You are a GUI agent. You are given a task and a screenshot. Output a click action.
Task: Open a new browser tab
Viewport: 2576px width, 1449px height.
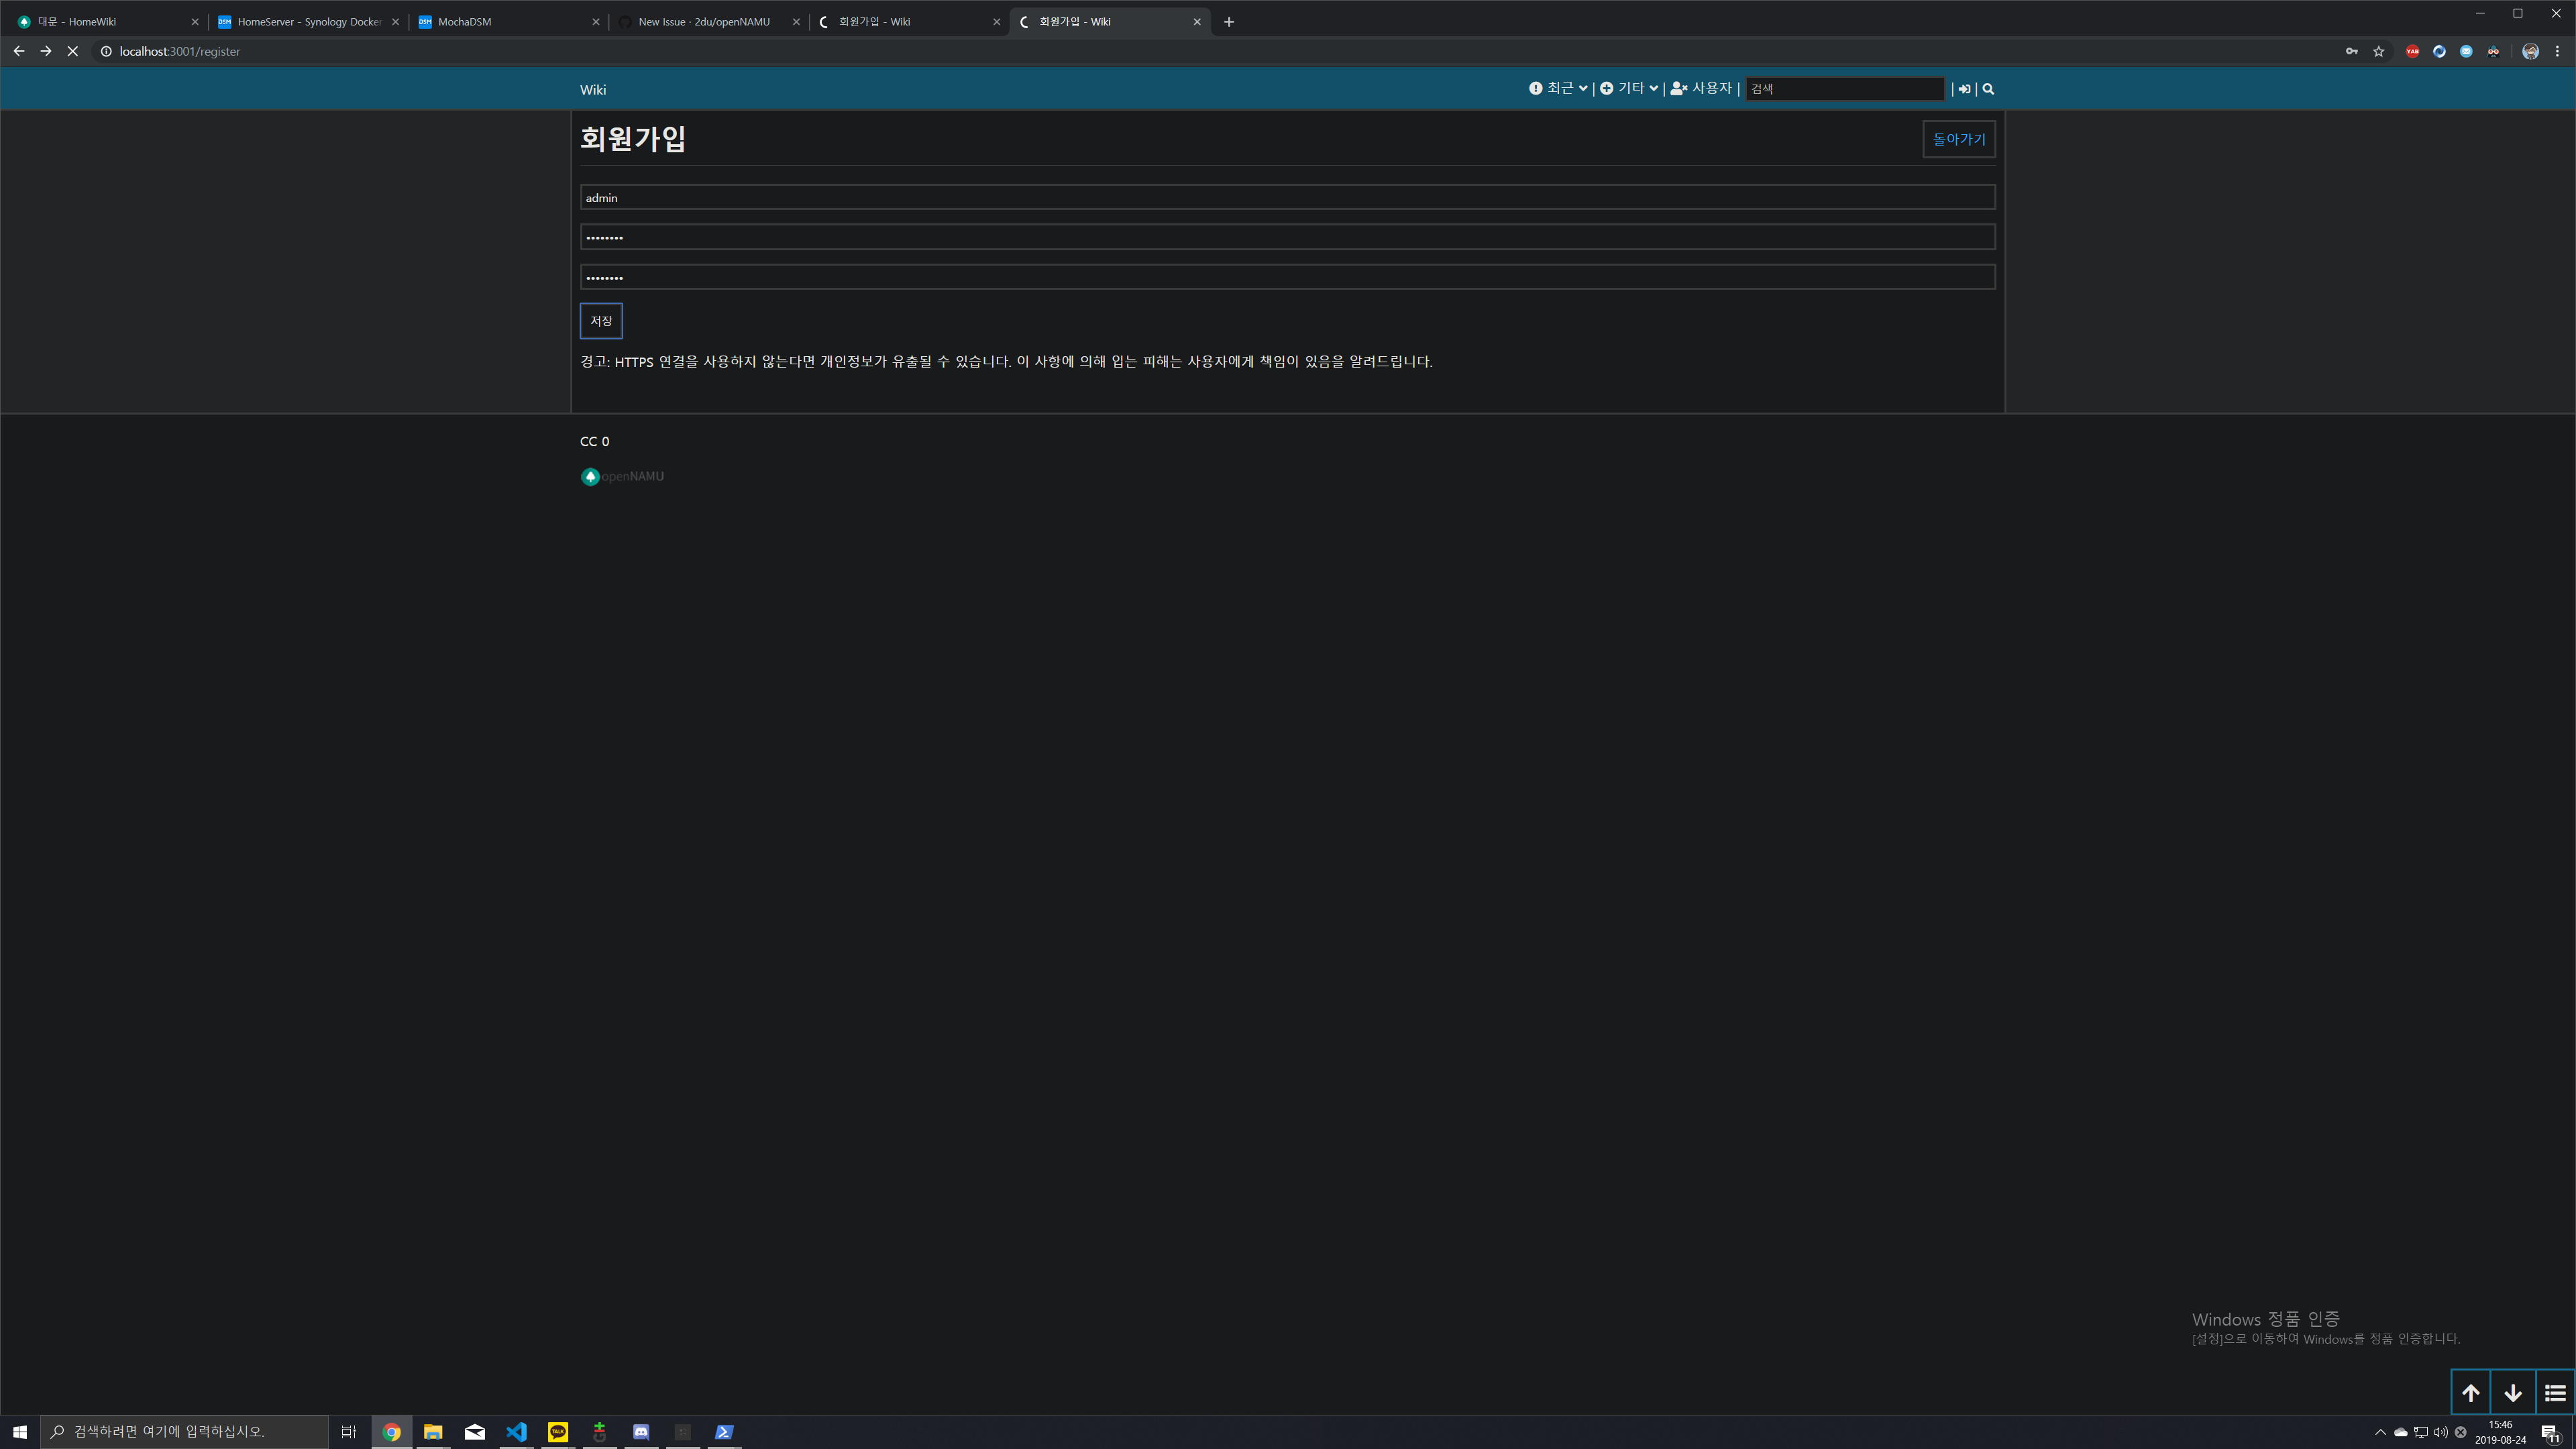tap(1229, 21)
